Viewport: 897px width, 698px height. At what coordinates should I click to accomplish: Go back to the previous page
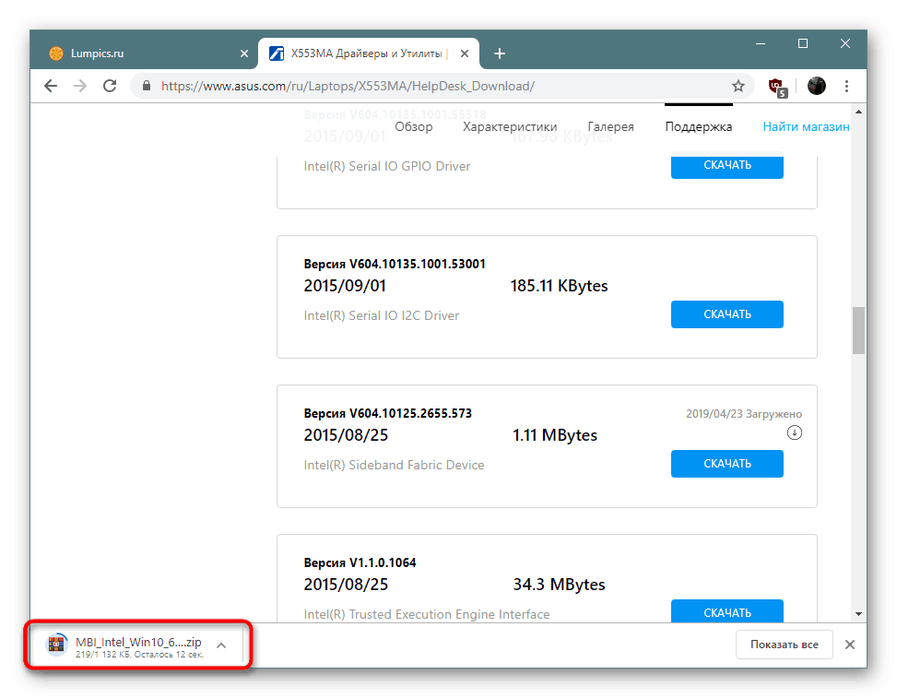pos(51,86)
